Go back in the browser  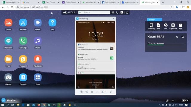(3, 7)
